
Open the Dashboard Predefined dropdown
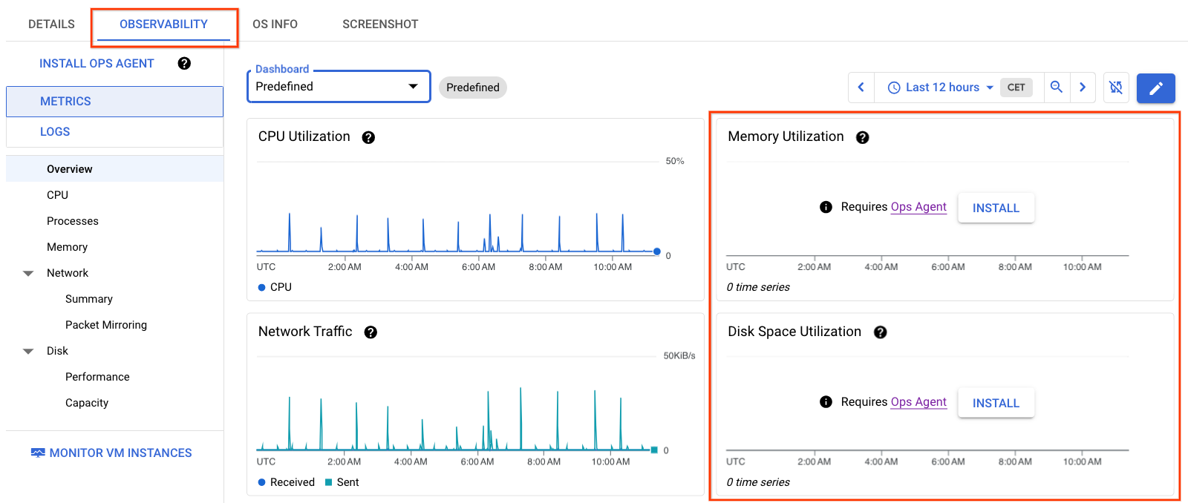coord(338,87)
